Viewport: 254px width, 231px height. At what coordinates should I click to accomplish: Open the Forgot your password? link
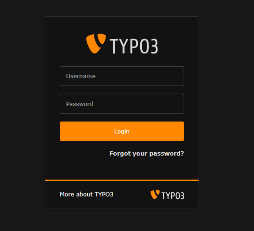[147, 154]
